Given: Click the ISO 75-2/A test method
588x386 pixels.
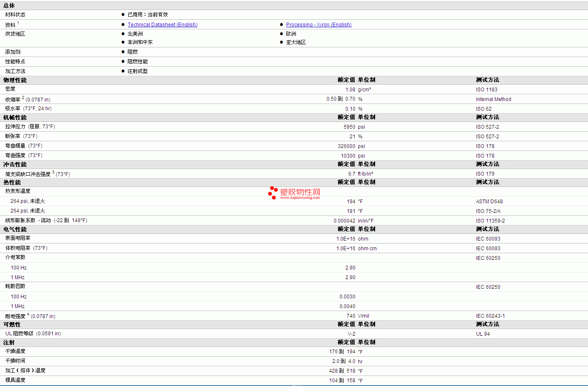Looking at the screenshot, I should coord(488,211).
